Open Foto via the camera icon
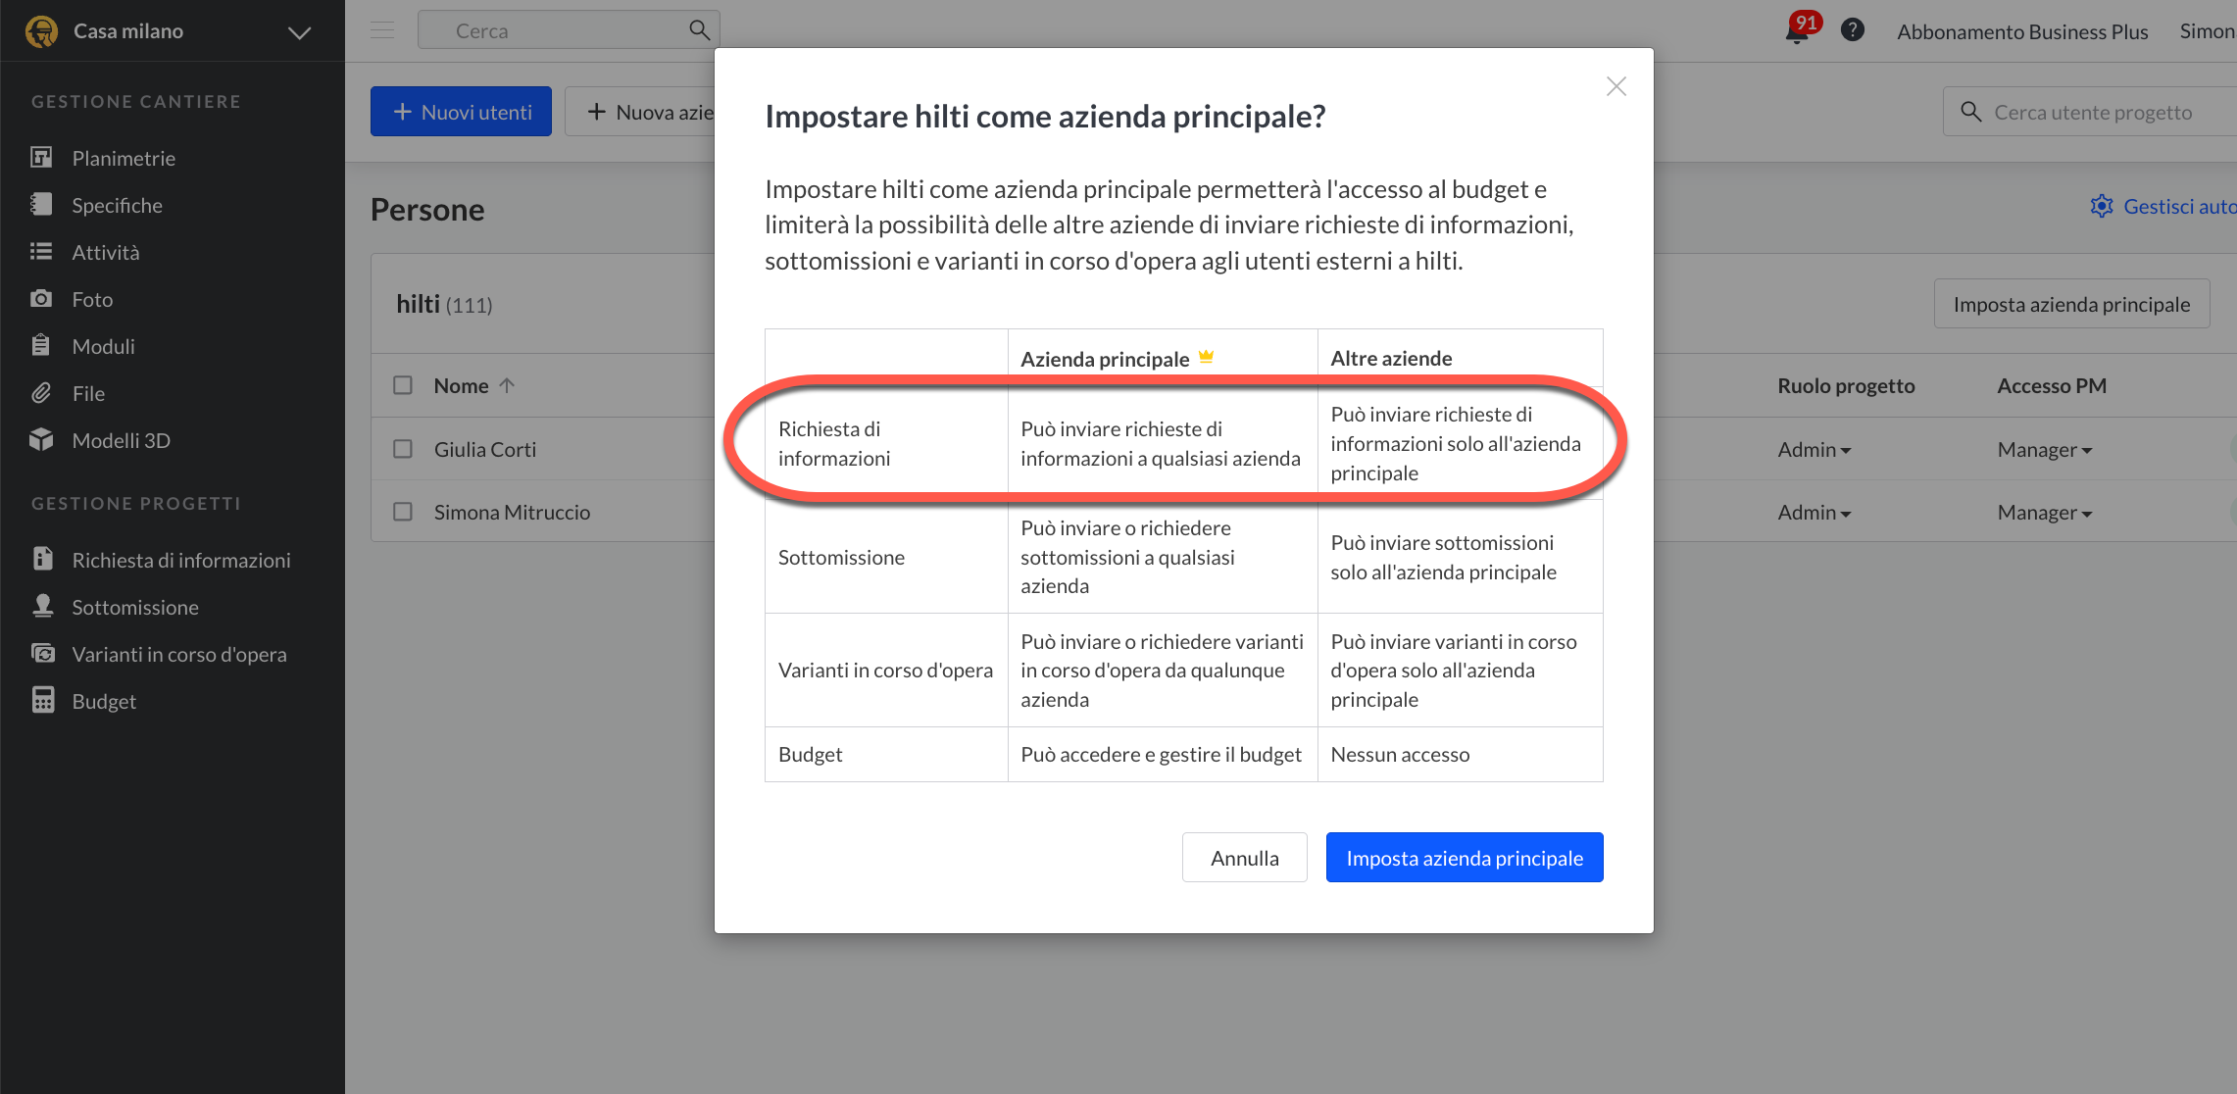The width and height of the screenshot is (2237, 1094). tap(41, 299)
